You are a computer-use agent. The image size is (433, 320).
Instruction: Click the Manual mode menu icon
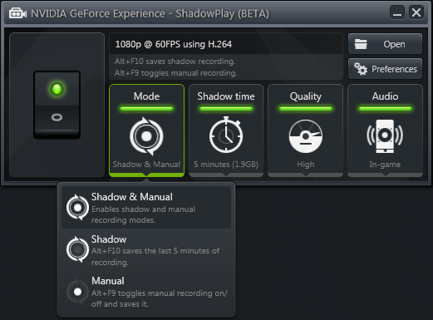coord(77,292)
